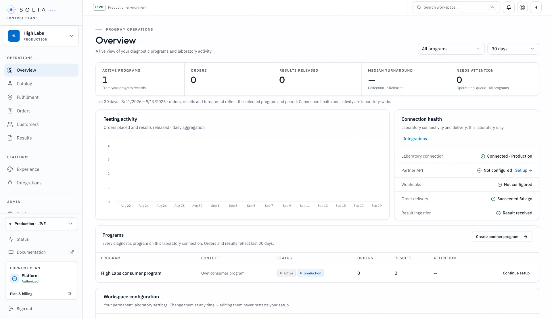Open the All programs dropdown

(451, 49)
